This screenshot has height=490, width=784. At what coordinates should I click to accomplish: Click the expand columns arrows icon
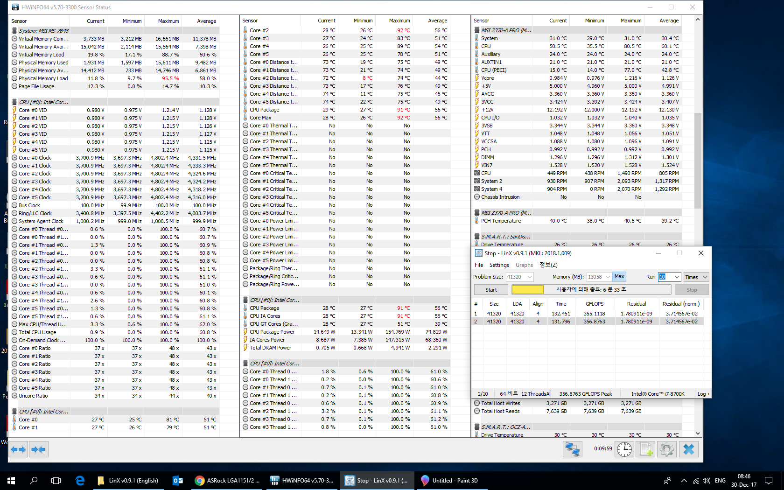18,449
